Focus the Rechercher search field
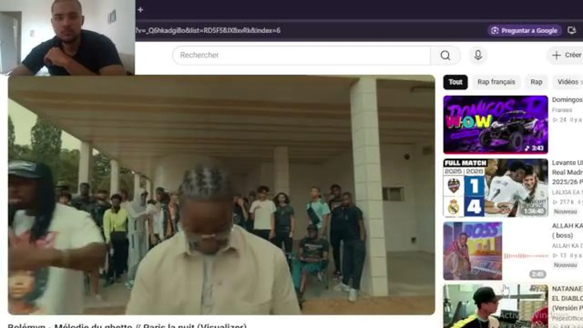 pos(302,55)
